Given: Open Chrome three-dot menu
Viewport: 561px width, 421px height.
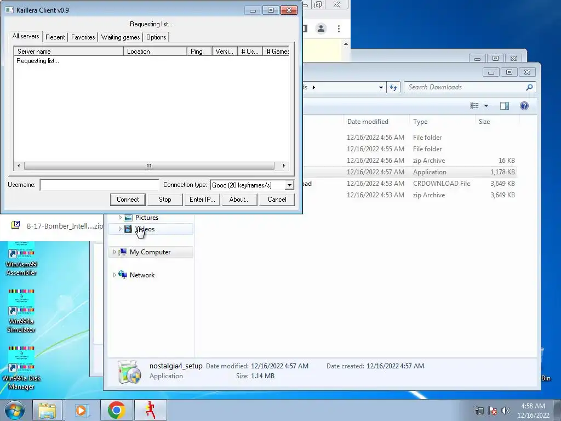Looking at the screenshot, I should 339,29.
